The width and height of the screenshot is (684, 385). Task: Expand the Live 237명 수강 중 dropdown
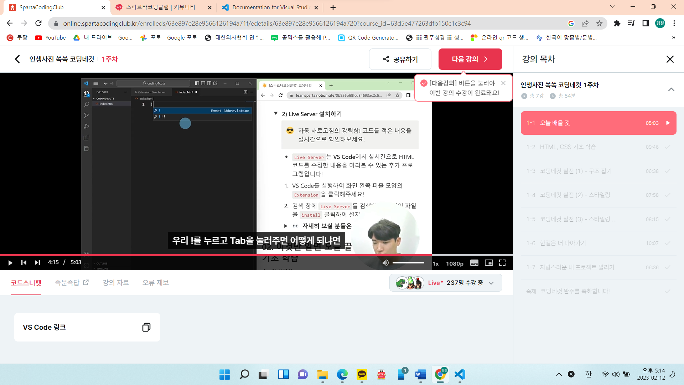446,283
